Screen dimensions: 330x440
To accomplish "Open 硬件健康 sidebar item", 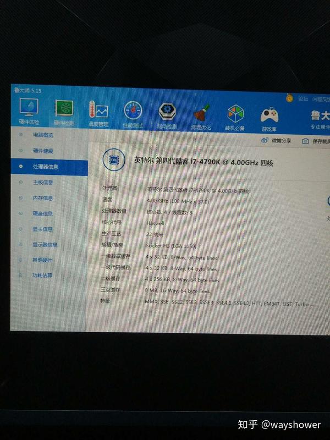I will [43, 151].
